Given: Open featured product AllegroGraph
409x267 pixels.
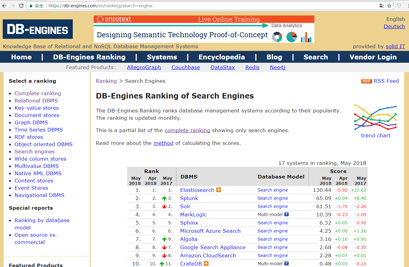Looking at the screenshot, I should click(x=144, y=67).
